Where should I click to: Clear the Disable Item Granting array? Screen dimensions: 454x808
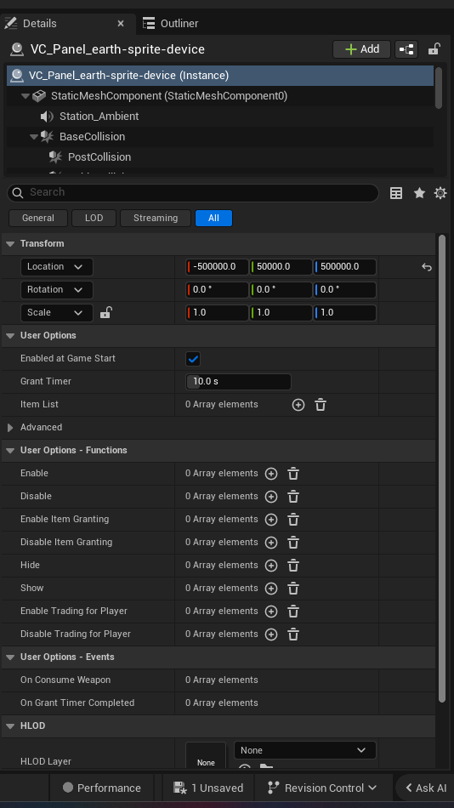coord(293,543)
